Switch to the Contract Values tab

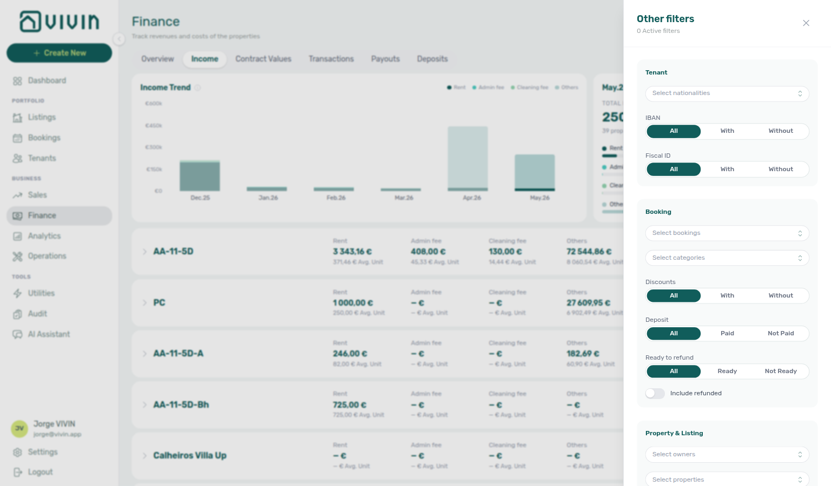tap(263, 59)
